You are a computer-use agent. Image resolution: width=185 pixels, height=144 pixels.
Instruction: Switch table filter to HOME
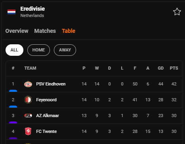(x=38, y=50)
